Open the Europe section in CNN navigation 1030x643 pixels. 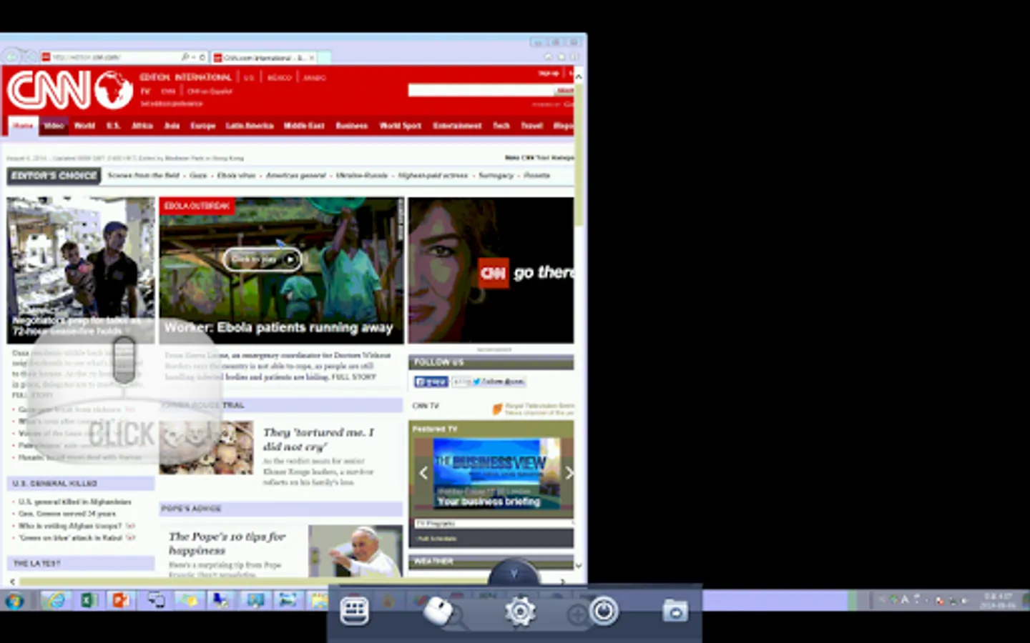203,126
